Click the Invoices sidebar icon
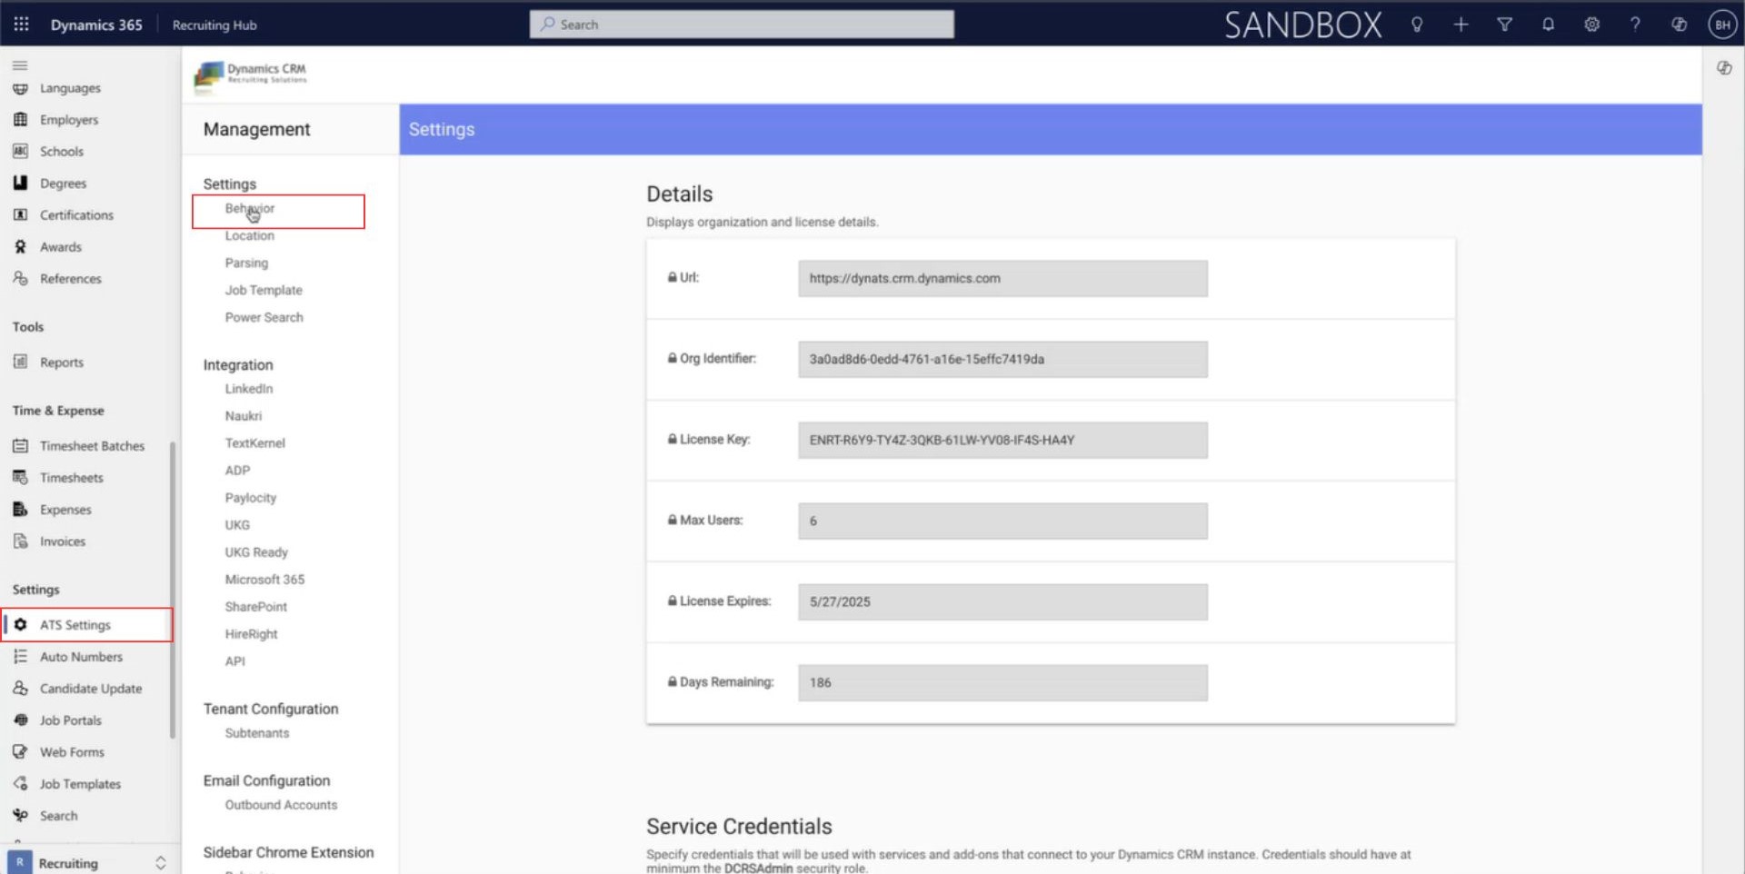Viewport: 1745px width, 874px height. point(20,541)
